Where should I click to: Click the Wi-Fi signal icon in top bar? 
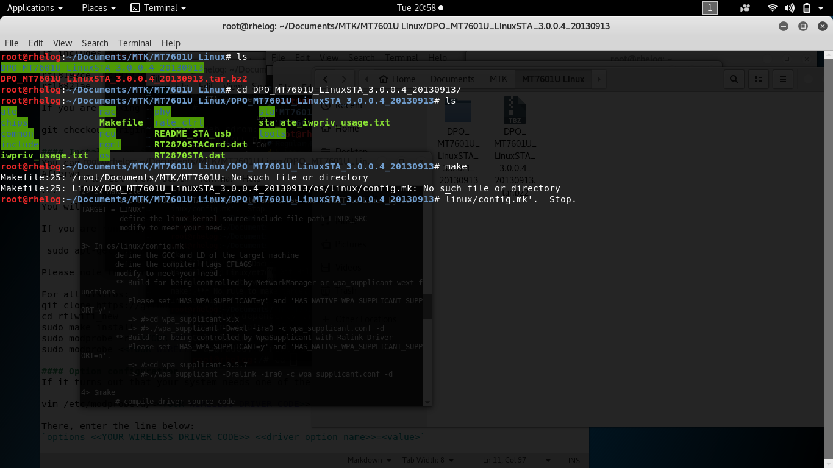[773, 8]
